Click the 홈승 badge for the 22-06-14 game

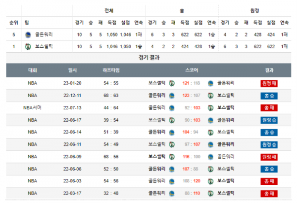[x=269, y=133]
